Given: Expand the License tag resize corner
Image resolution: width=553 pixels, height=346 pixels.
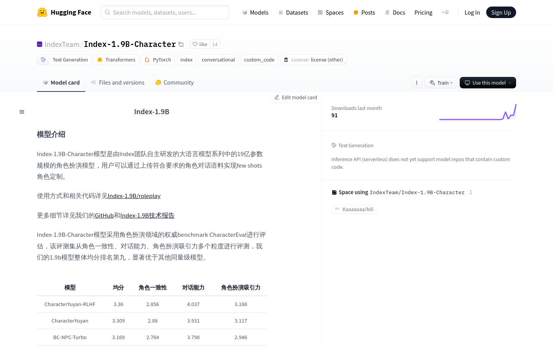Looking at the screenshot, I should click(x=345, y=63).
